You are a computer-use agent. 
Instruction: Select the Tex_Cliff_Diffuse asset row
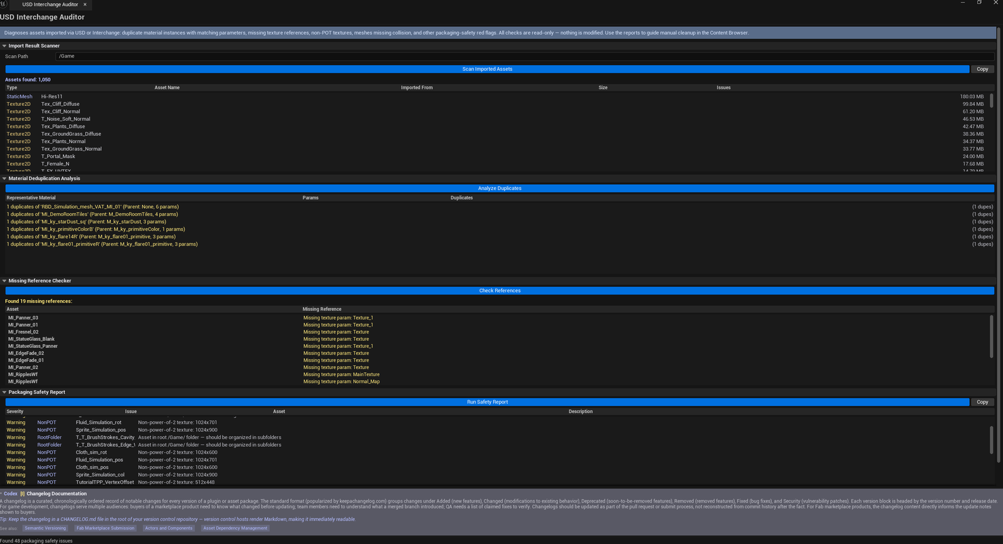[495, 104]
